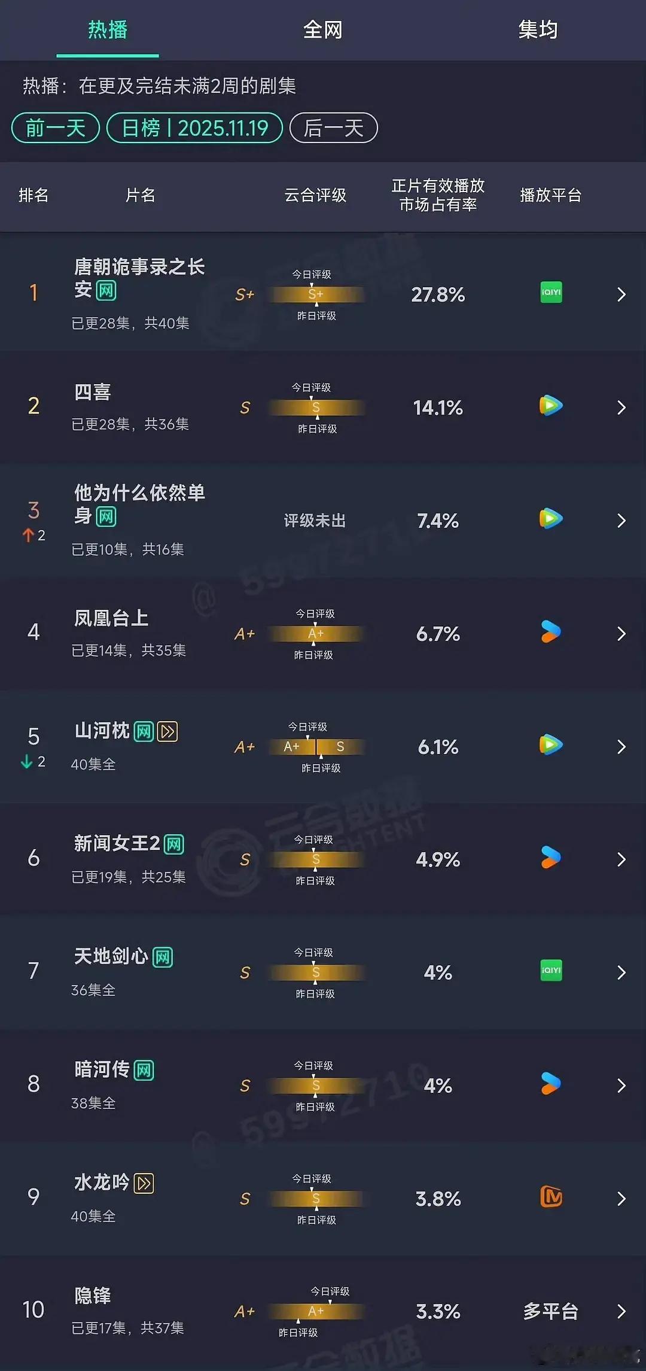Open the 日榜 2025.11.19 date selector
646x1371 pixels.
click(x=195, y=127)
